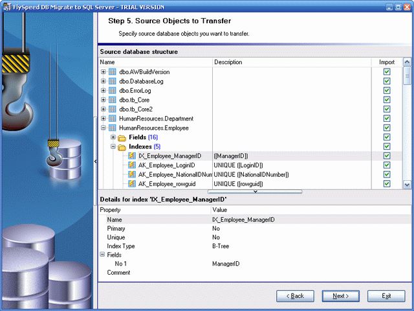
Task: Uncheck Import for the Fields folder
Action: [387, 137]
